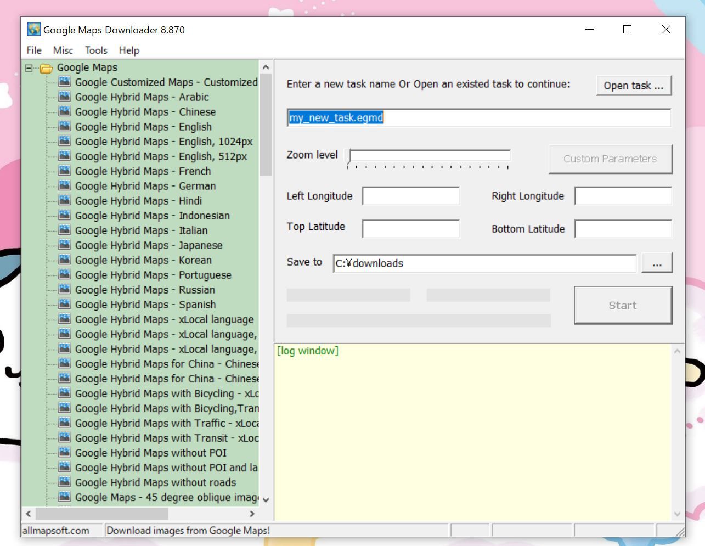Collapse the Google Maps tree node
The image size is (705, 546).
point(29,68)
